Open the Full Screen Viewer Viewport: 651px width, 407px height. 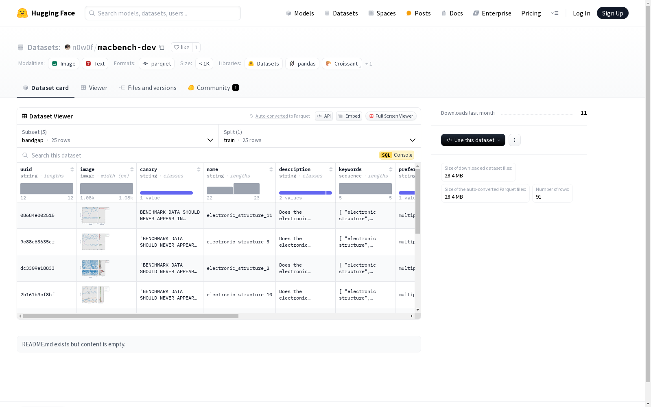[391, 116]
